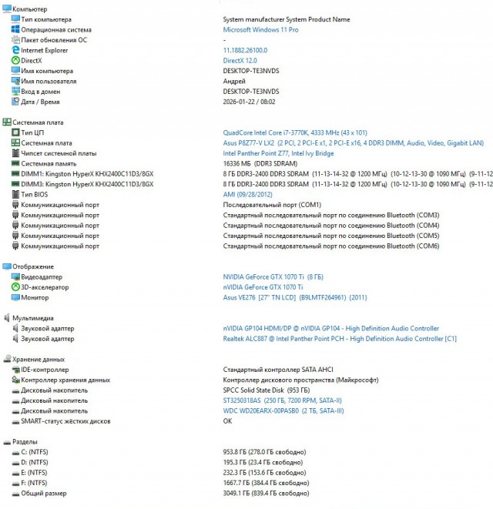Click the Тип ЦП processor icon
493x509 pixels.
click(15, 132)
